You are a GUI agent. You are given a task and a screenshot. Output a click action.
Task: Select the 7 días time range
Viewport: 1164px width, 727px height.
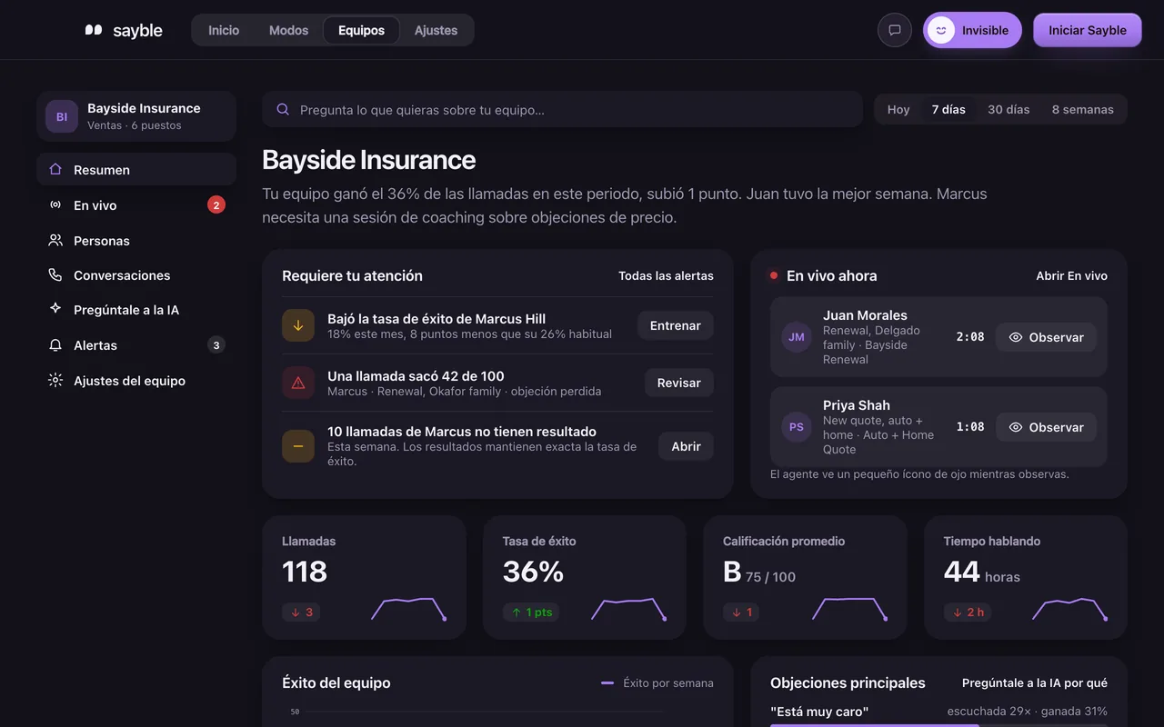(x=948, y=109)
